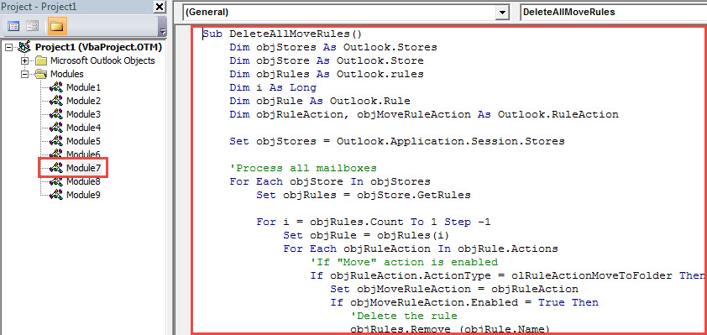Select Module7 in project tree
Image resolution: width=707 pixels, height=335 pixels.
pyautogui.click(x=83, y=168)
